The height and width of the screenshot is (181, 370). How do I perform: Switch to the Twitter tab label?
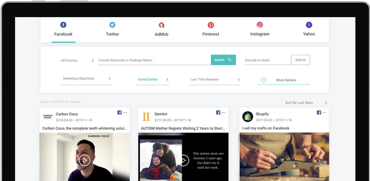click(x=112, y=34)
